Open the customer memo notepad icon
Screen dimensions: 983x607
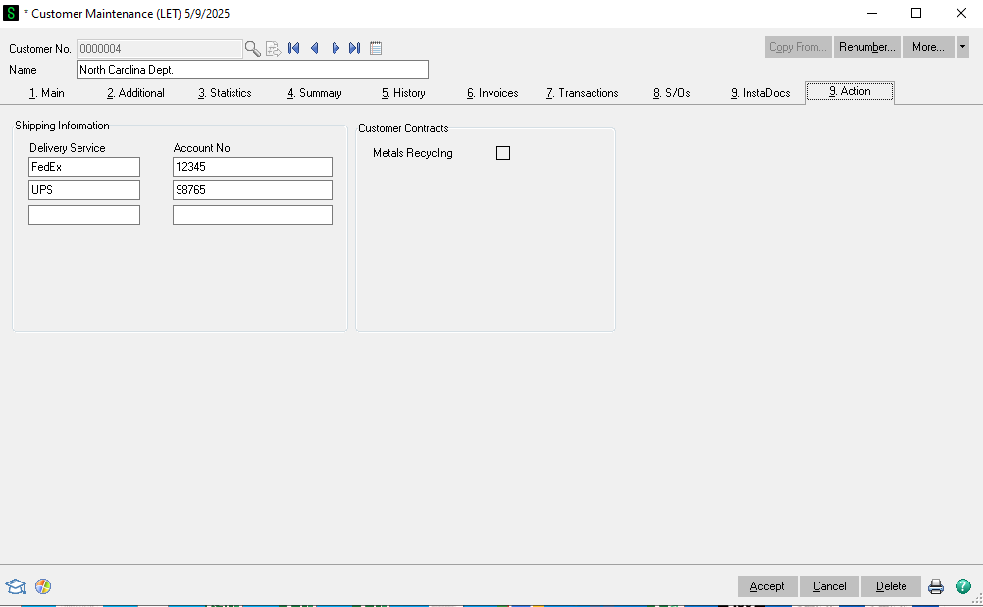coord(376,48)
